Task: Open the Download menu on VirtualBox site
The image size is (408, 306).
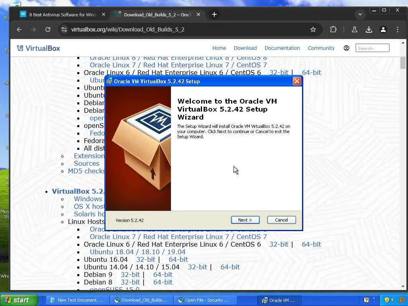Action: [245, 48]
